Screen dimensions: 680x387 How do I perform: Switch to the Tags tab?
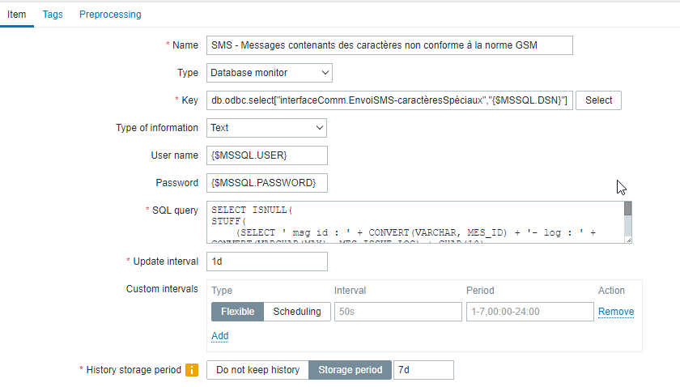(x=53, y=15)
